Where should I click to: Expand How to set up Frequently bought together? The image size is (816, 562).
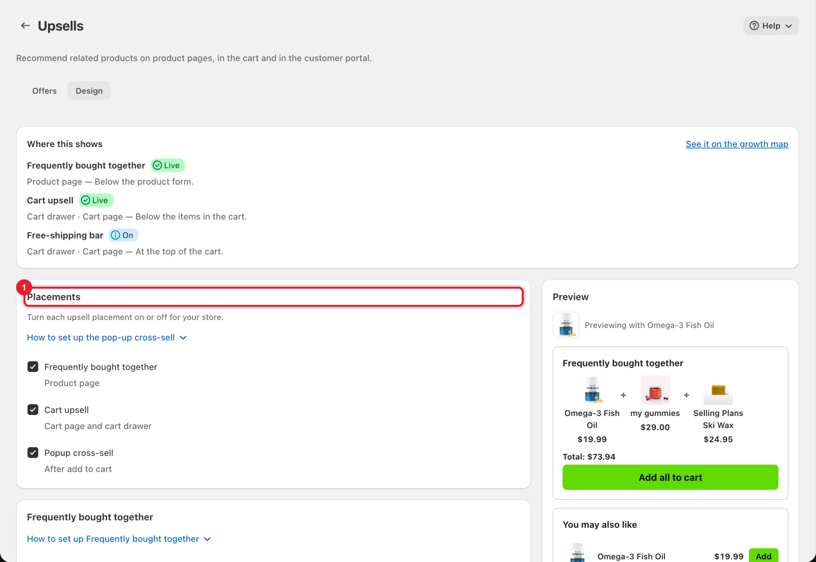(x=119, y=539)
